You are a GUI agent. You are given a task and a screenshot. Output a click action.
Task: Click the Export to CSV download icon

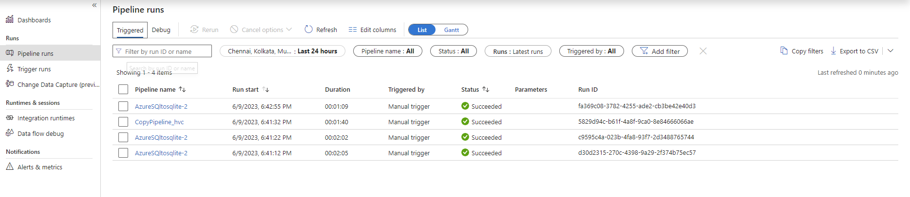click(x=834, y=51)
